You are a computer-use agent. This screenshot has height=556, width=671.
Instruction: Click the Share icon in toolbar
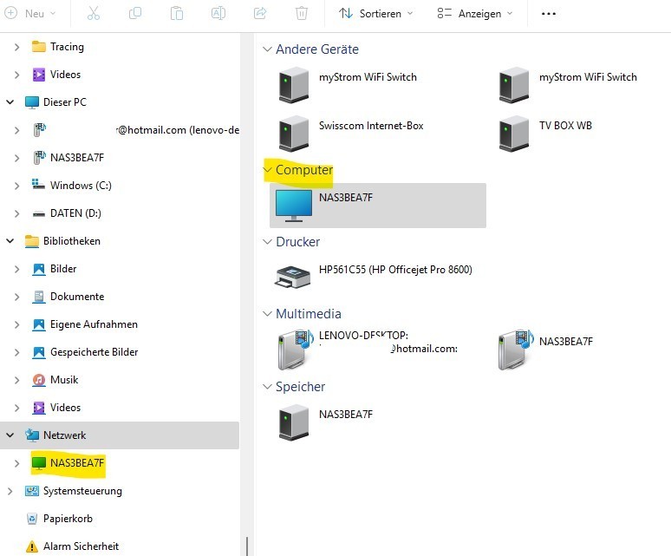click(x=260, y=13)
